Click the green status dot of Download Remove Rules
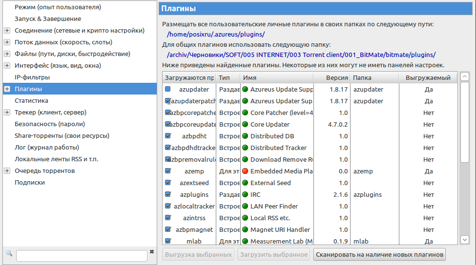Screen dimensions: 476x265 tap(245, 159)
